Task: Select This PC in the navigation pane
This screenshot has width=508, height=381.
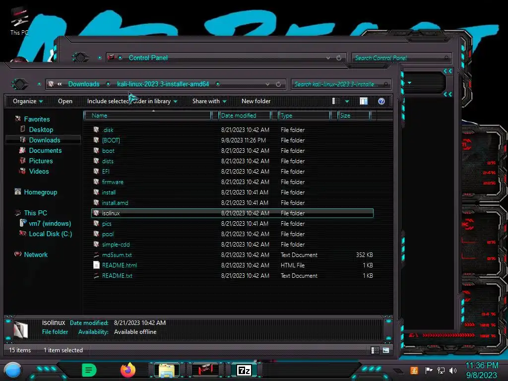Action: [36, 213]
